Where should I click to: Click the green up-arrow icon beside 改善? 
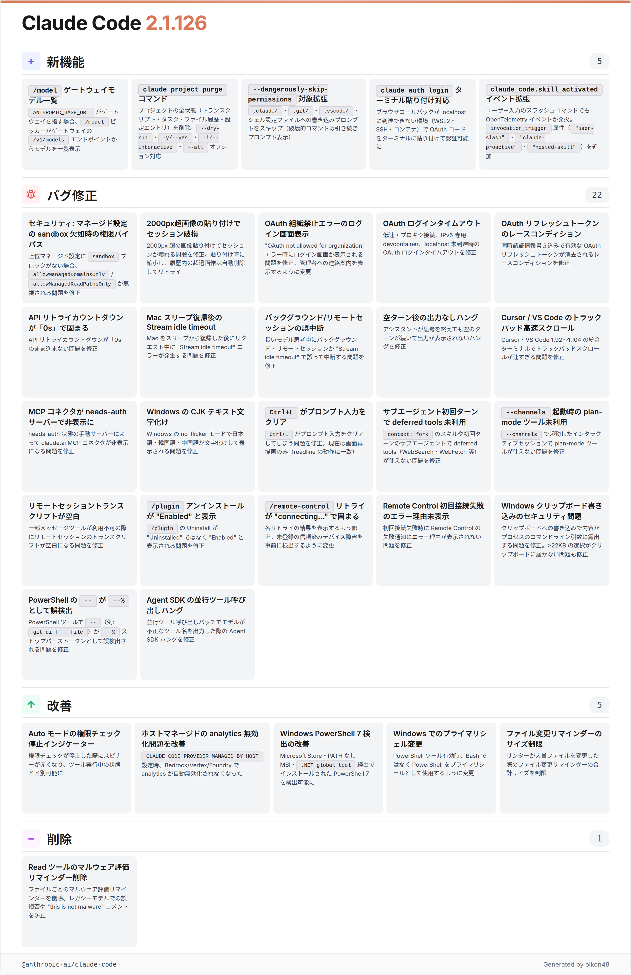coord(31,705)
